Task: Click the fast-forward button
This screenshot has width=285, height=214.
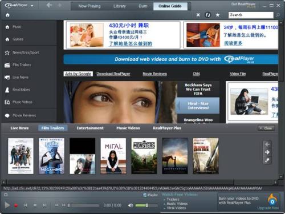Action: coord(64,205)
